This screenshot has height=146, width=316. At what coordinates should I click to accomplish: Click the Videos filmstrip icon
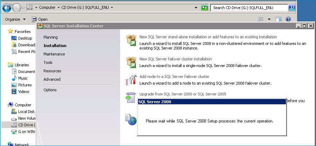coord(14,92)
